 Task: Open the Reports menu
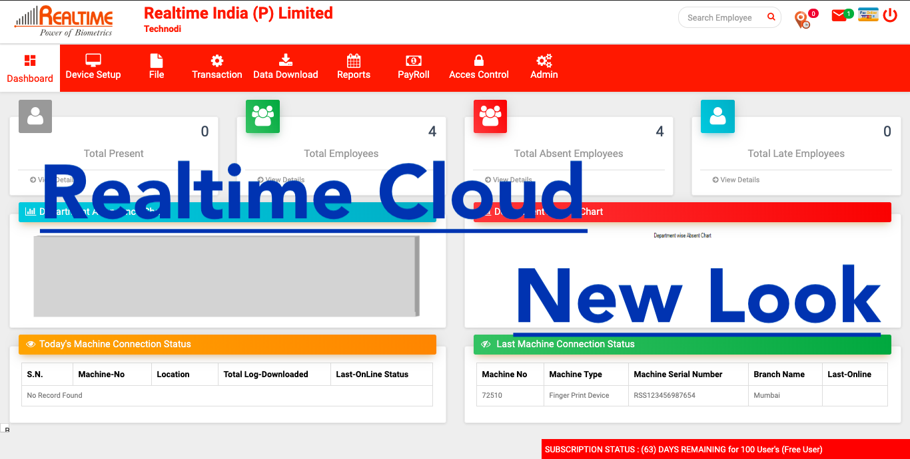coord(353,67)
